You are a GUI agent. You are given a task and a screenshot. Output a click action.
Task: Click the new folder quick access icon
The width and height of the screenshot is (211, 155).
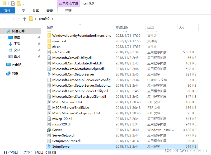pos(19,3)
